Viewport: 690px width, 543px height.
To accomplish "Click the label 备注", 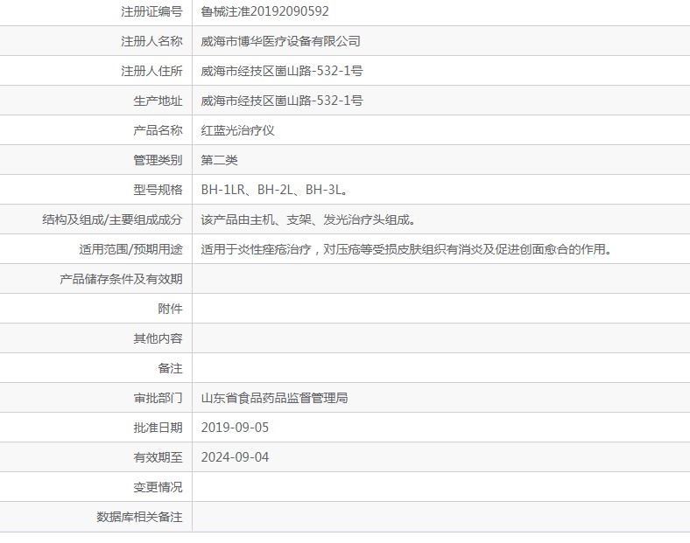I will pos(170,368).
